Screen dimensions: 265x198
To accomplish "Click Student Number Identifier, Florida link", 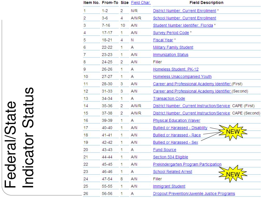I will [183, 26].
